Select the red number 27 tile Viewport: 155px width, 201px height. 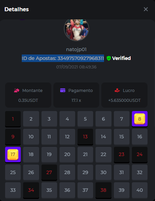[49, 172]
